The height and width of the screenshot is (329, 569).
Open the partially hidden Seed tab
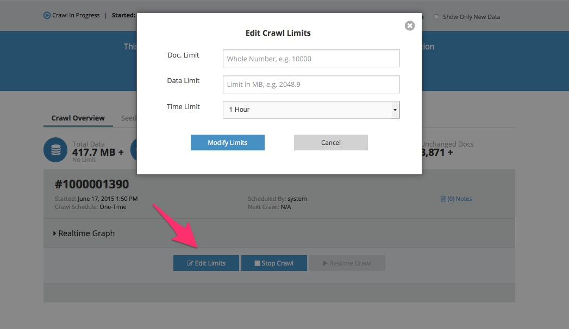point(129,118)
